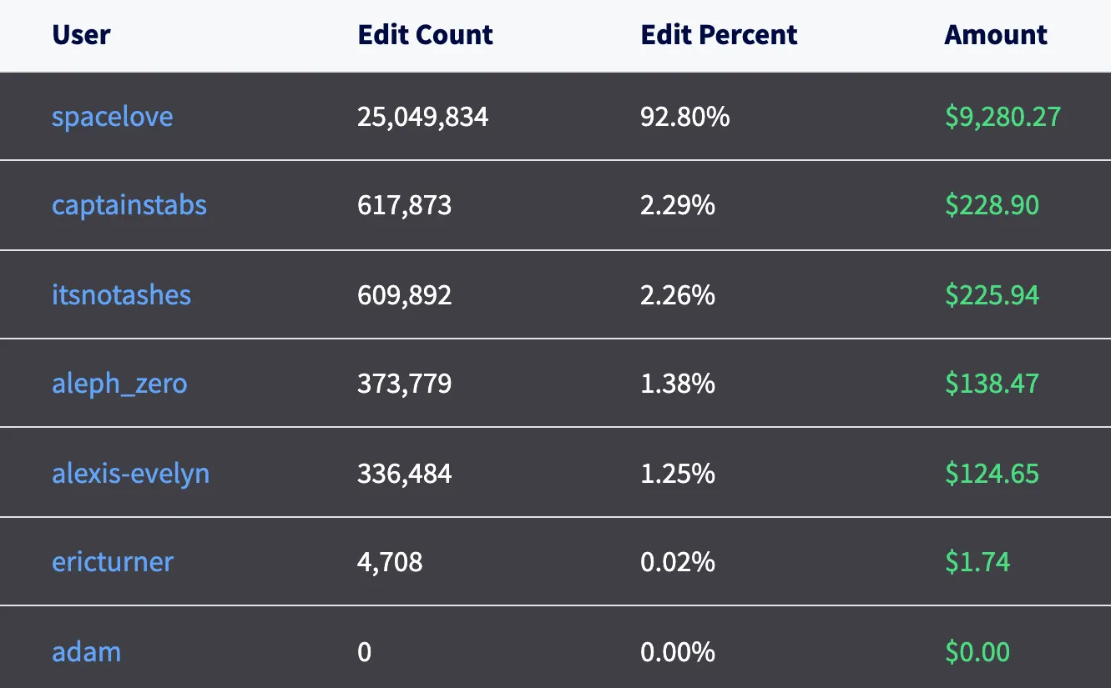Click the captainstabs username link
The width and height of the screenshot is (1111, 688).
tap(129, 205)
